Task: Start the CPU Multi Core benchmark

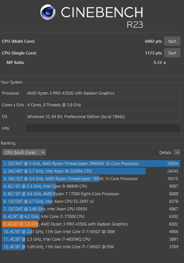Action: pyautogui.click(x=172, y=41)
